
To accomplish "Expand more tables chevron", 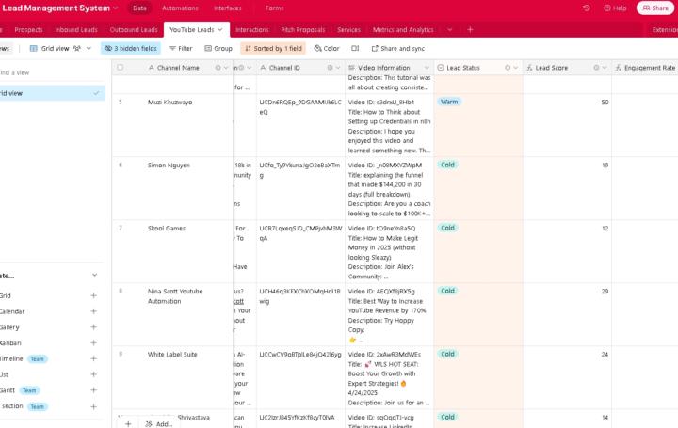I will click(x=450, y=30).
